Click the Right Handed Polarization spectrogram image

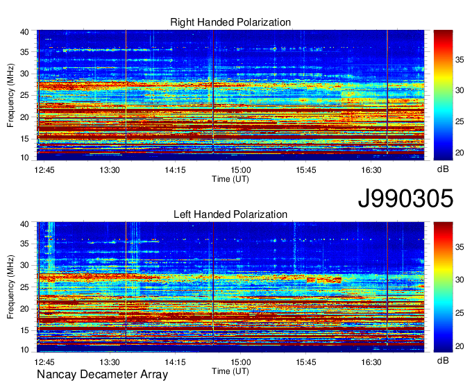pyautogui.click(x=230, y=95)
